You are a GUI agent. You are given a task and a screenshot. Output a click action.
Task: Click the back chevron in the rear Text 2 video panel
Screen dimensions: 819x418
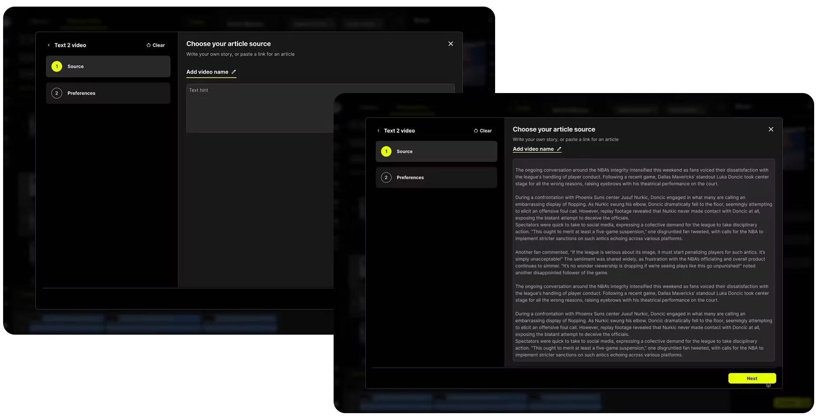[x=49, y=45]
